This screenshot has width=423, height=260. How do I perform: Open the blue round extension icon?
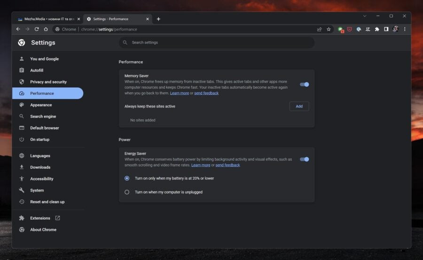click(359, 29)
